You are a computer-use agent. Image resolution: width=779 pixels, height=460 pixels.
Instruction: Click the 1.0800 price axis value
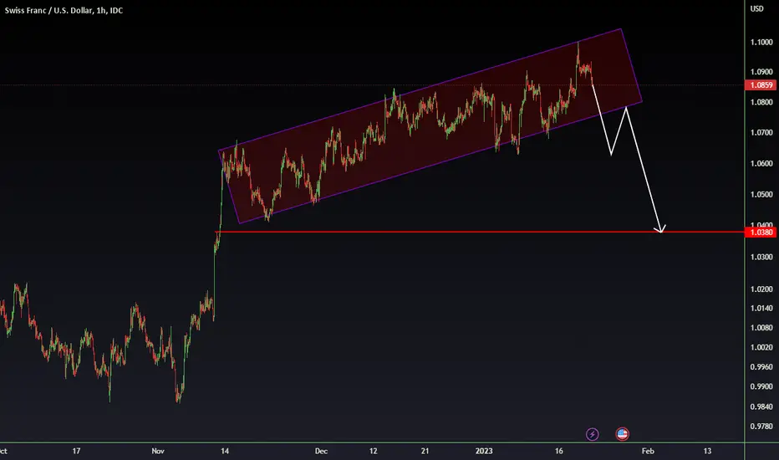(761, 102)
